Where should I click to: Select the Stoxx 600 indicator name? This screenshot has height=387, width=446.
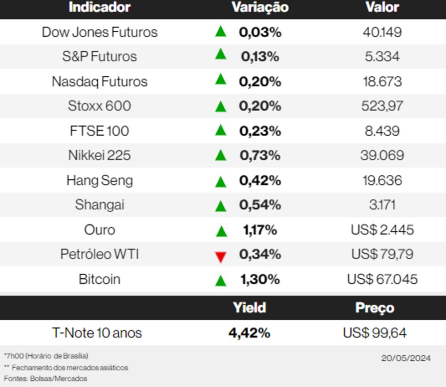coord(99,106)
